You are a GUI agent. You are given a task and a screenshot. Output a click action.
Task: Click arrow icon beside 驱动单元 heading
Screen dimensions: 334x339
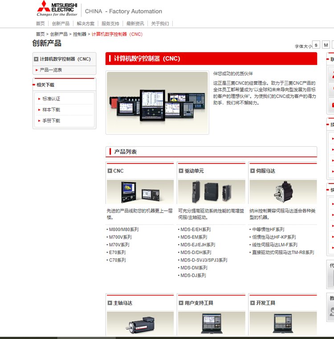181,171
